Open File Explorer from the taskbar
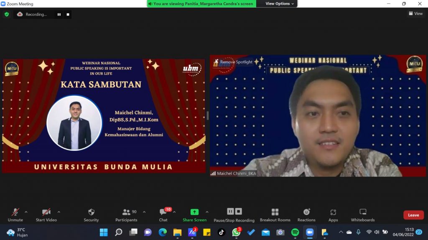This screenshot has height=240, width=428. (x=177, y=232)
